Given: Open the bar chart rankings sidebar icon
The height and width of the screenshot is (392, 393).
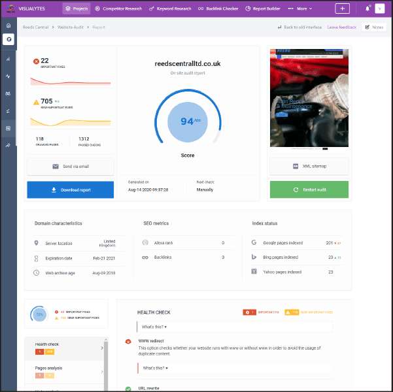Looking at the screenshot, I should (x=9, y=59).
